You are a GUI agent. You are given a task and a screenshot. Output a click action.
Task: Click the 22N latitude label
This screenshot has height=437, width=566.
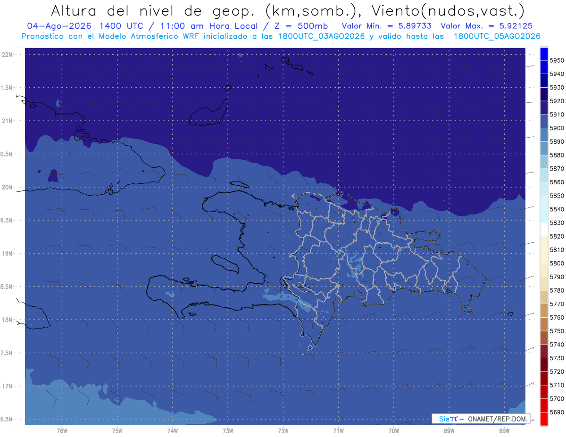pos(7,55)
